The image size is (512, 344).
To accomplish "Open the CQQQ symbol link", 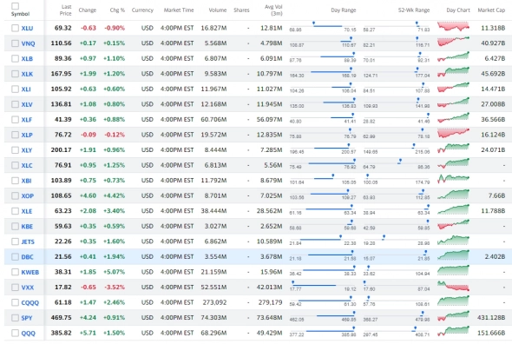I will [30, 303].
